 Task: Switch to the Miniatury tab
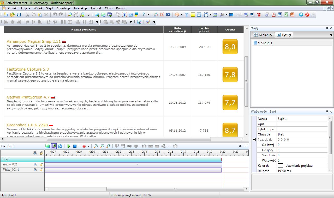pos(263,35)
